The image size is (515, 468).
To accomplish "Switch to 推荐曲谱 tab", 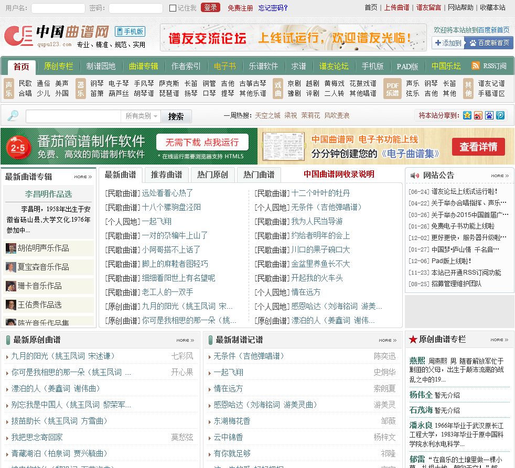I will (x=167, y=175).
